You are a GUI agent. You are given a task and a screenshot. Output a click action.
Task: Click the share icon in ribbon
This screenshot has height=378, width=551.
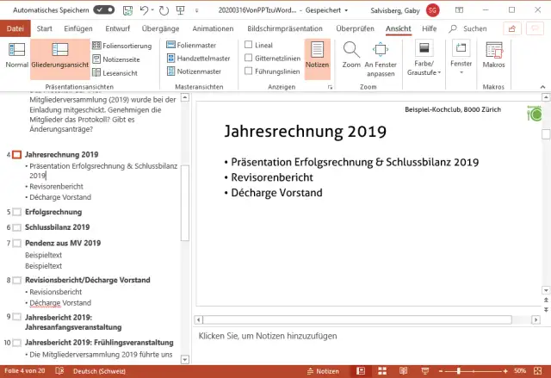(512, 28)
